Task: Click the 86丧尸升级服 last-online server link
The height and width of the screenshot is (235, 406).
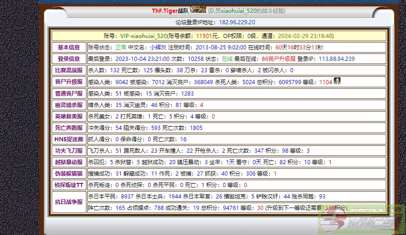Action: click(x=278, y=59)
